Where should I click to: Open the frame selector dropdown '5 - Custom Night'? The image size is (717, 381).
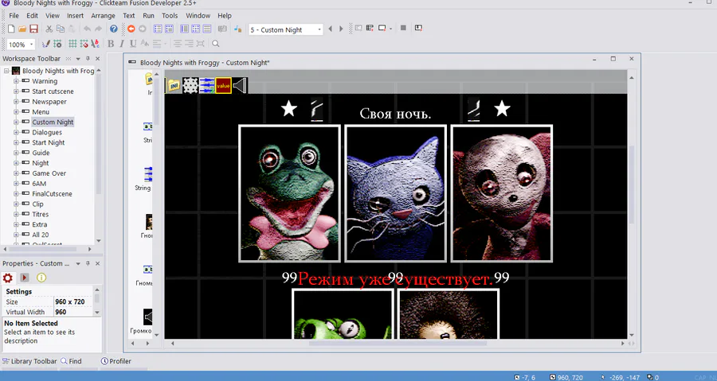tap(286, 29)
